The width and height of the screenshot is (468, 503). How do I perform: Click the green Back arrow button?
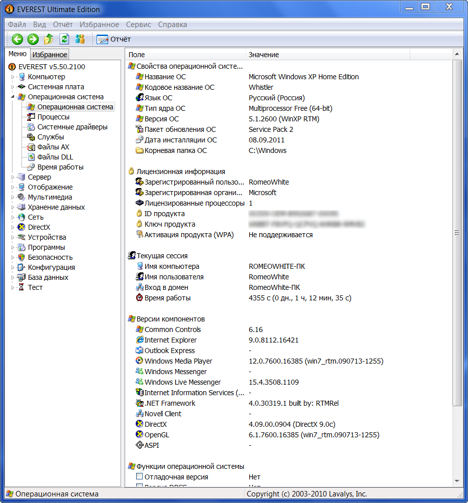tap(18, 39)
